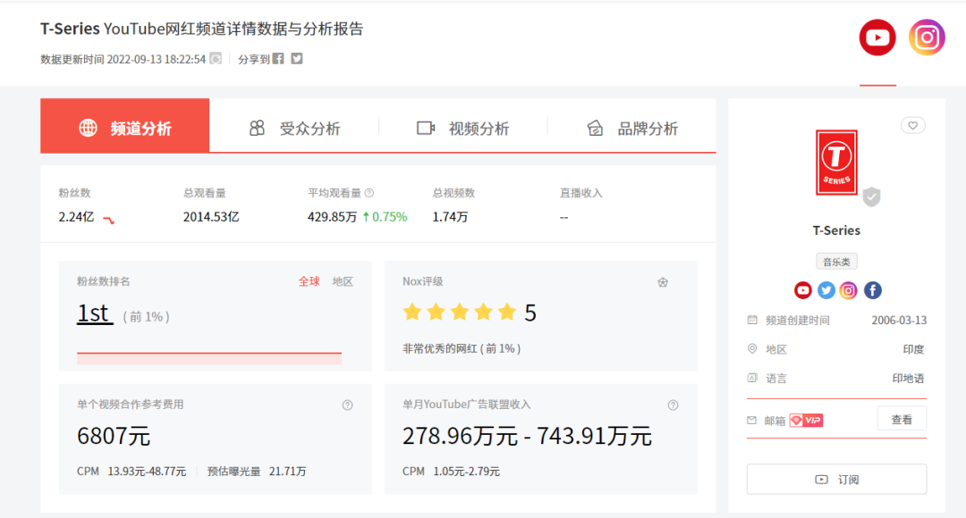Show the 品牌分析 tab
Viewport: 966px width, 518px height.
click(631, 129)
